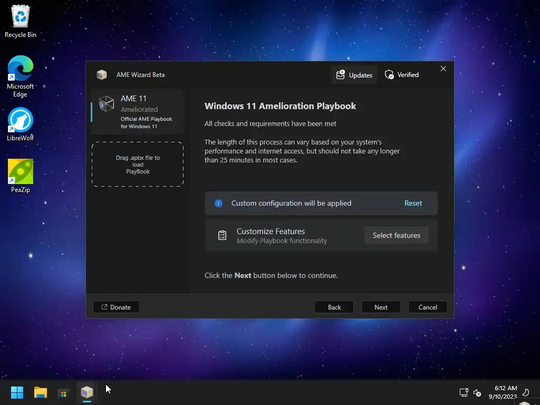The width and height of the screenshot is (540, 405).
Task: Open the Donate link button
Action: tap(116, 307)
